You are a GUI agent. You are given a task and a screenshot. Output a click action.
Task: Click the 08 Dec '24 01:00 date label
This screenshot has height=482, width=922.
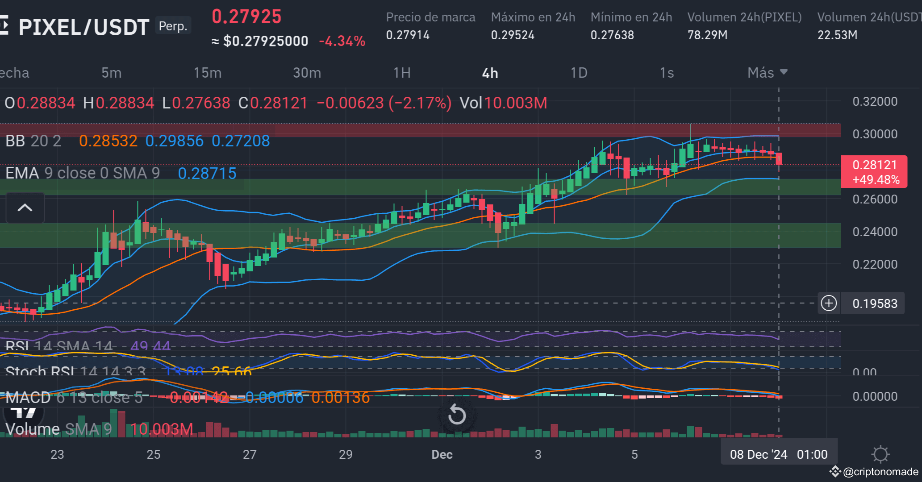point(779,454)
